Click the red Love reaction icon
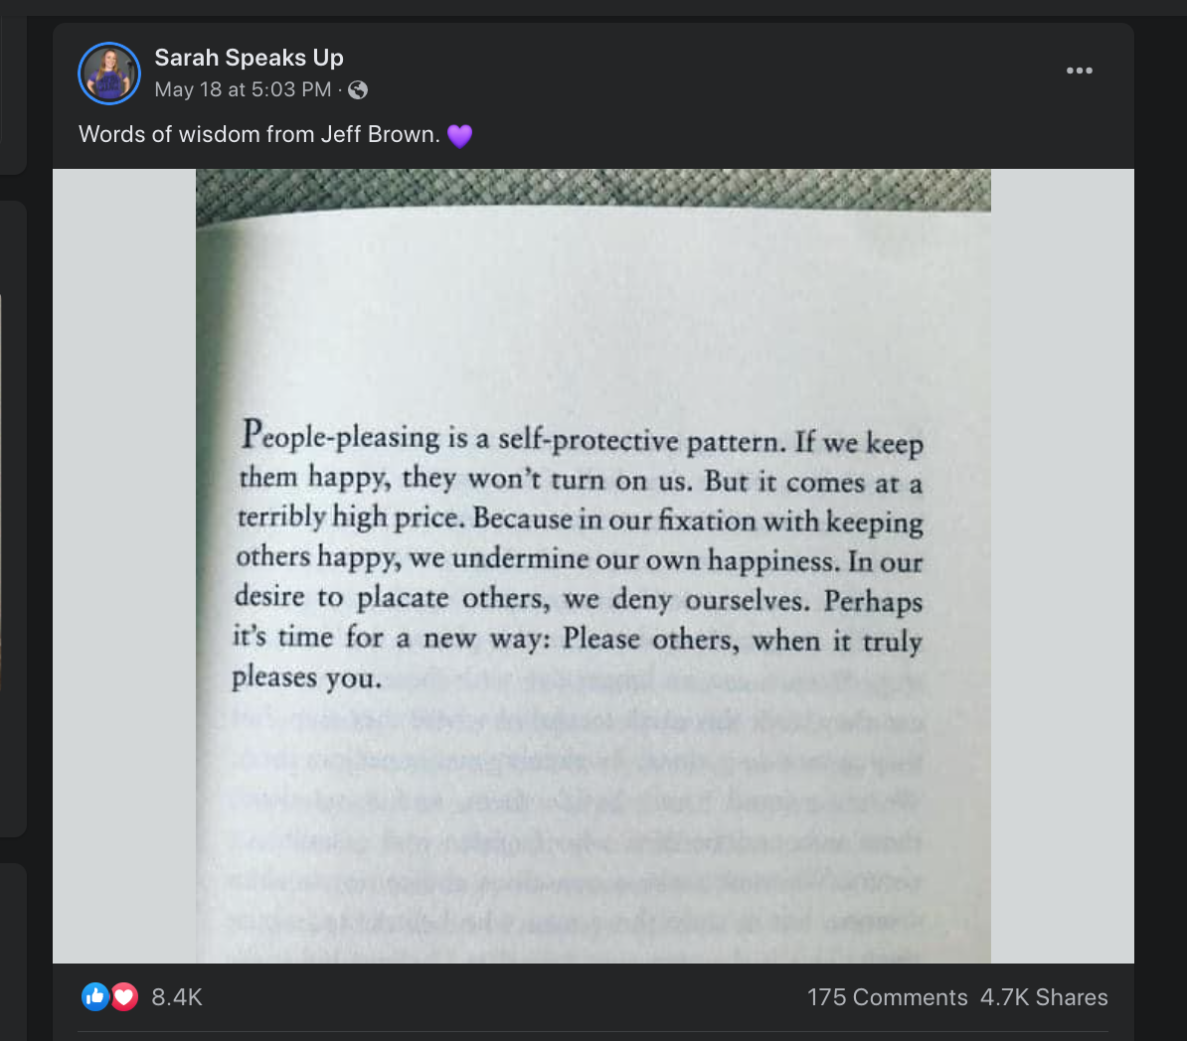1187x1041 pixels. (x=124, y=996)
